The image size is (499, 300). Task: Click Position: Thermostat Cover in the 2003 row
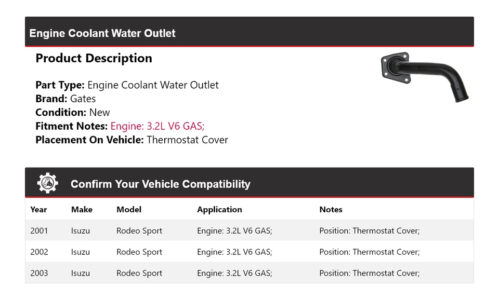369,274
